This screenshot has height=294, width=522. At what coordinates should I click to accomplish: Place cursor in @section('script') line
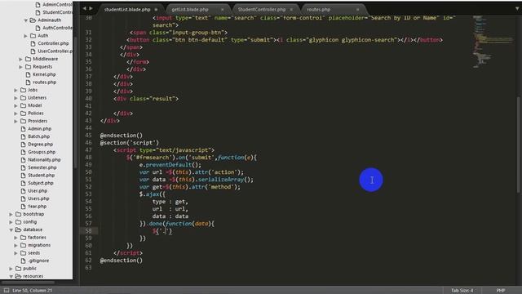[130, 143]
